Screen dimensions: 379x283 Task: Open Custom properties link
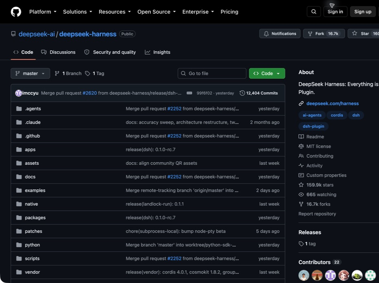(x=326, y=175)
